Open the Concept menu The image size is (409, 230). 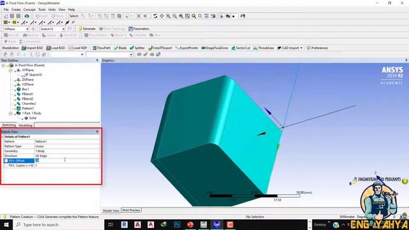pyautogui.click(x=29, y=10)
